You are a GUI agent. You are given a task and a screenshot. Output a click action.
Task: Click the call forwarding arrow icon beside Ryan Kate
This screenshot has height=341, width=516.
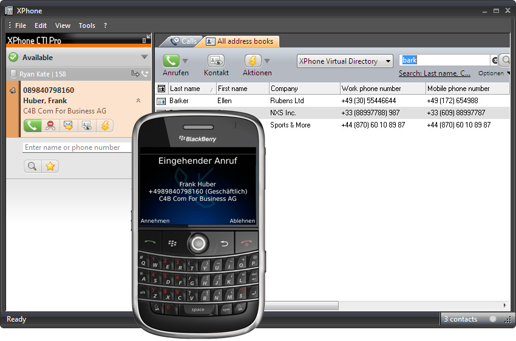pos(135,74)
